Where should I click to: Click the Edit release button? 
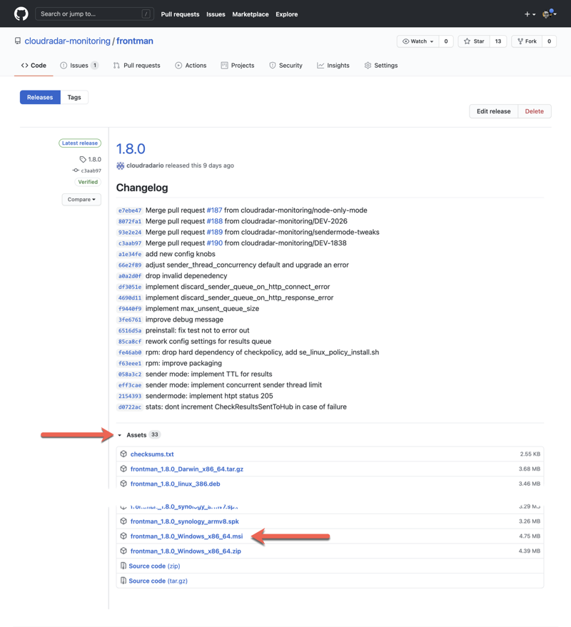[x=493, y=111]
